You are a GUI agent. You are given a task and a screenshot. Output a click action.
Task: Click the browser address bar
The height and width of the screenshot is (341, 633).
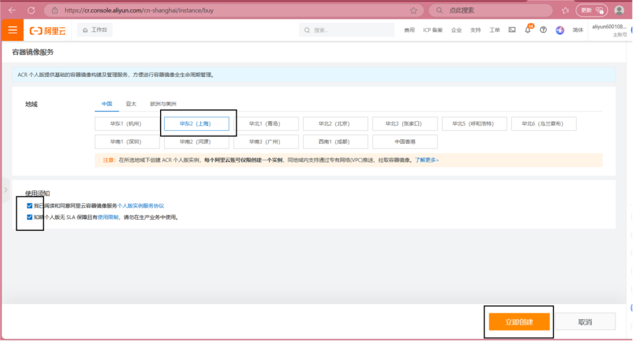coord(234,10)
